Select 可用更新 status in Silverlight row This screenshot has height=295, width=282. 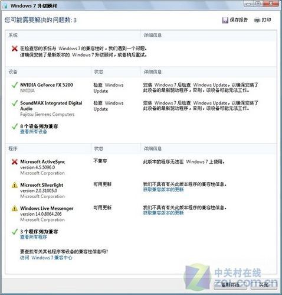[x=103, y=184]
